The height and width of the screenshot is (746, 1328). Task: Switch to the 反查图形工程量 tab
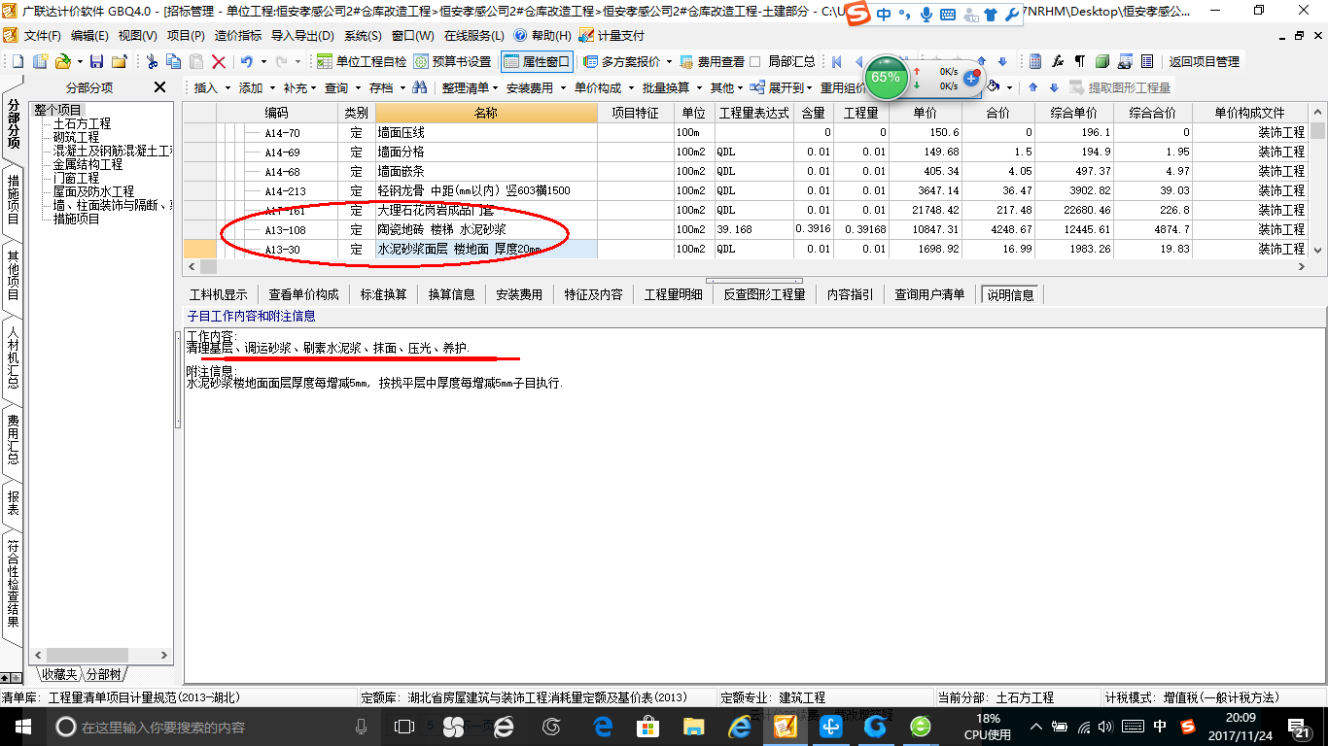click(764, 294)
